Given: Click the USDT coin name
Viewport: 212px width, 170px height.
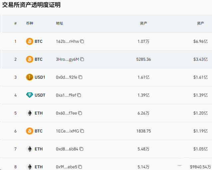Looking at the screenshot, I should pos(40,95).
